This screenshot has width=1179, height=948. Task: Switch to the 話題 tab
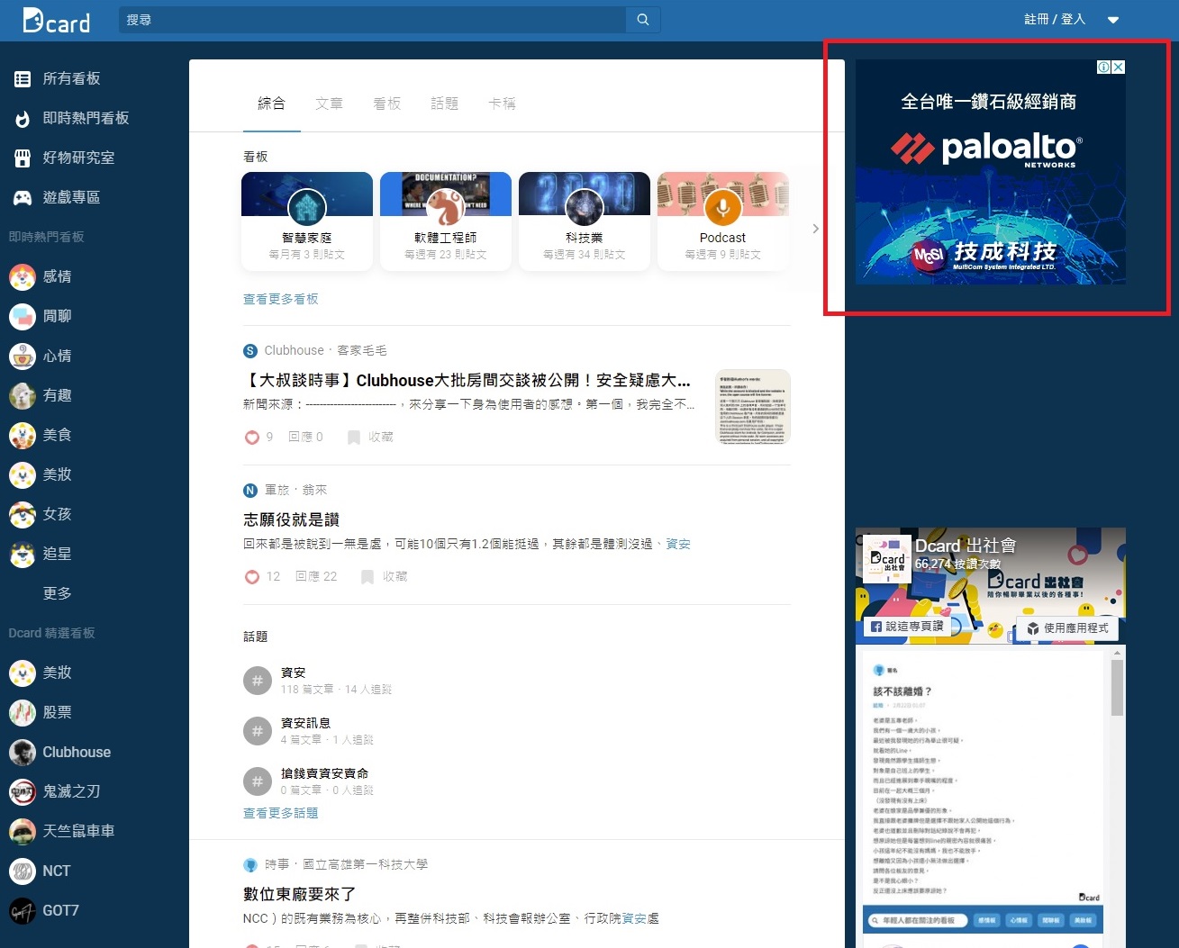pos(444,104)
